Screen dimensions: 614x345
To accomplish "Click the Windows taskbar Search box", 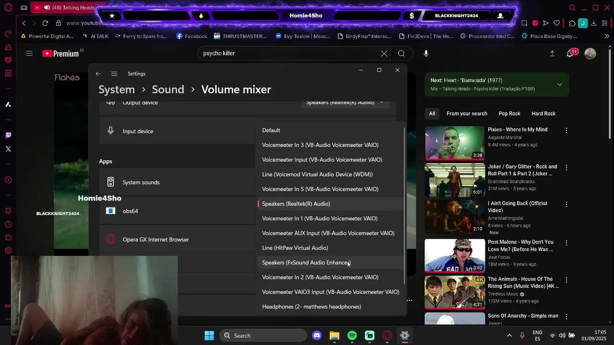I will point(263,335).
